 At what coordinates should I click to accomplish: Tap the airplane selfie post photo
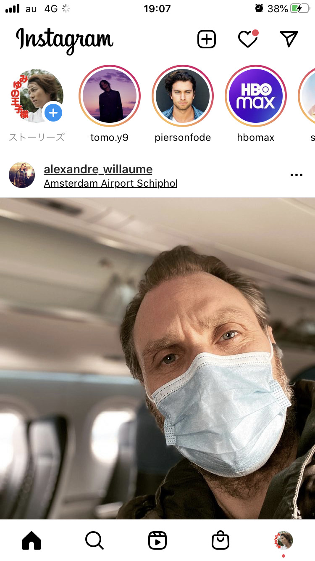[x=157, y=358]
